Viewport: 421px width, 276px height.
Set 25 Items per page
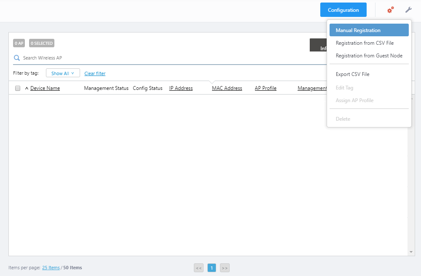pos(51,268)
